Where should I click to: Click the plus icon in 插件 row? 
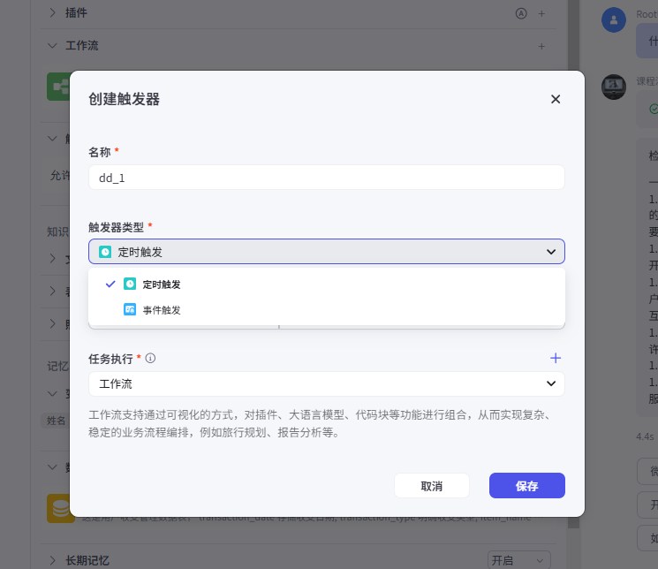541,13
